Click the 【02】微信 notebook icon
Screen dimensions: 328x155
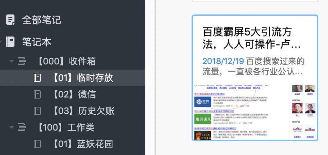(37, 94)
